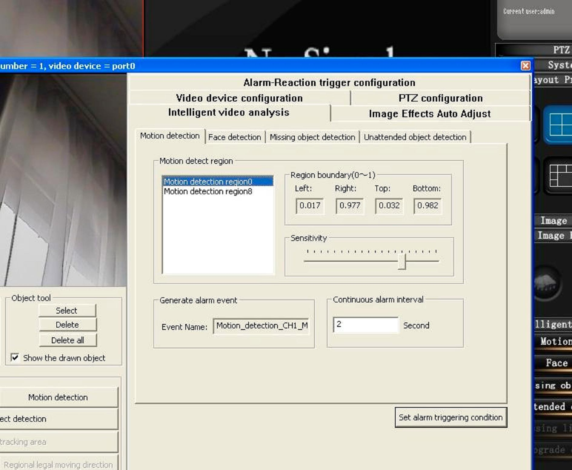
Task: Click the Select object tool button
Action: pos(67,310)
